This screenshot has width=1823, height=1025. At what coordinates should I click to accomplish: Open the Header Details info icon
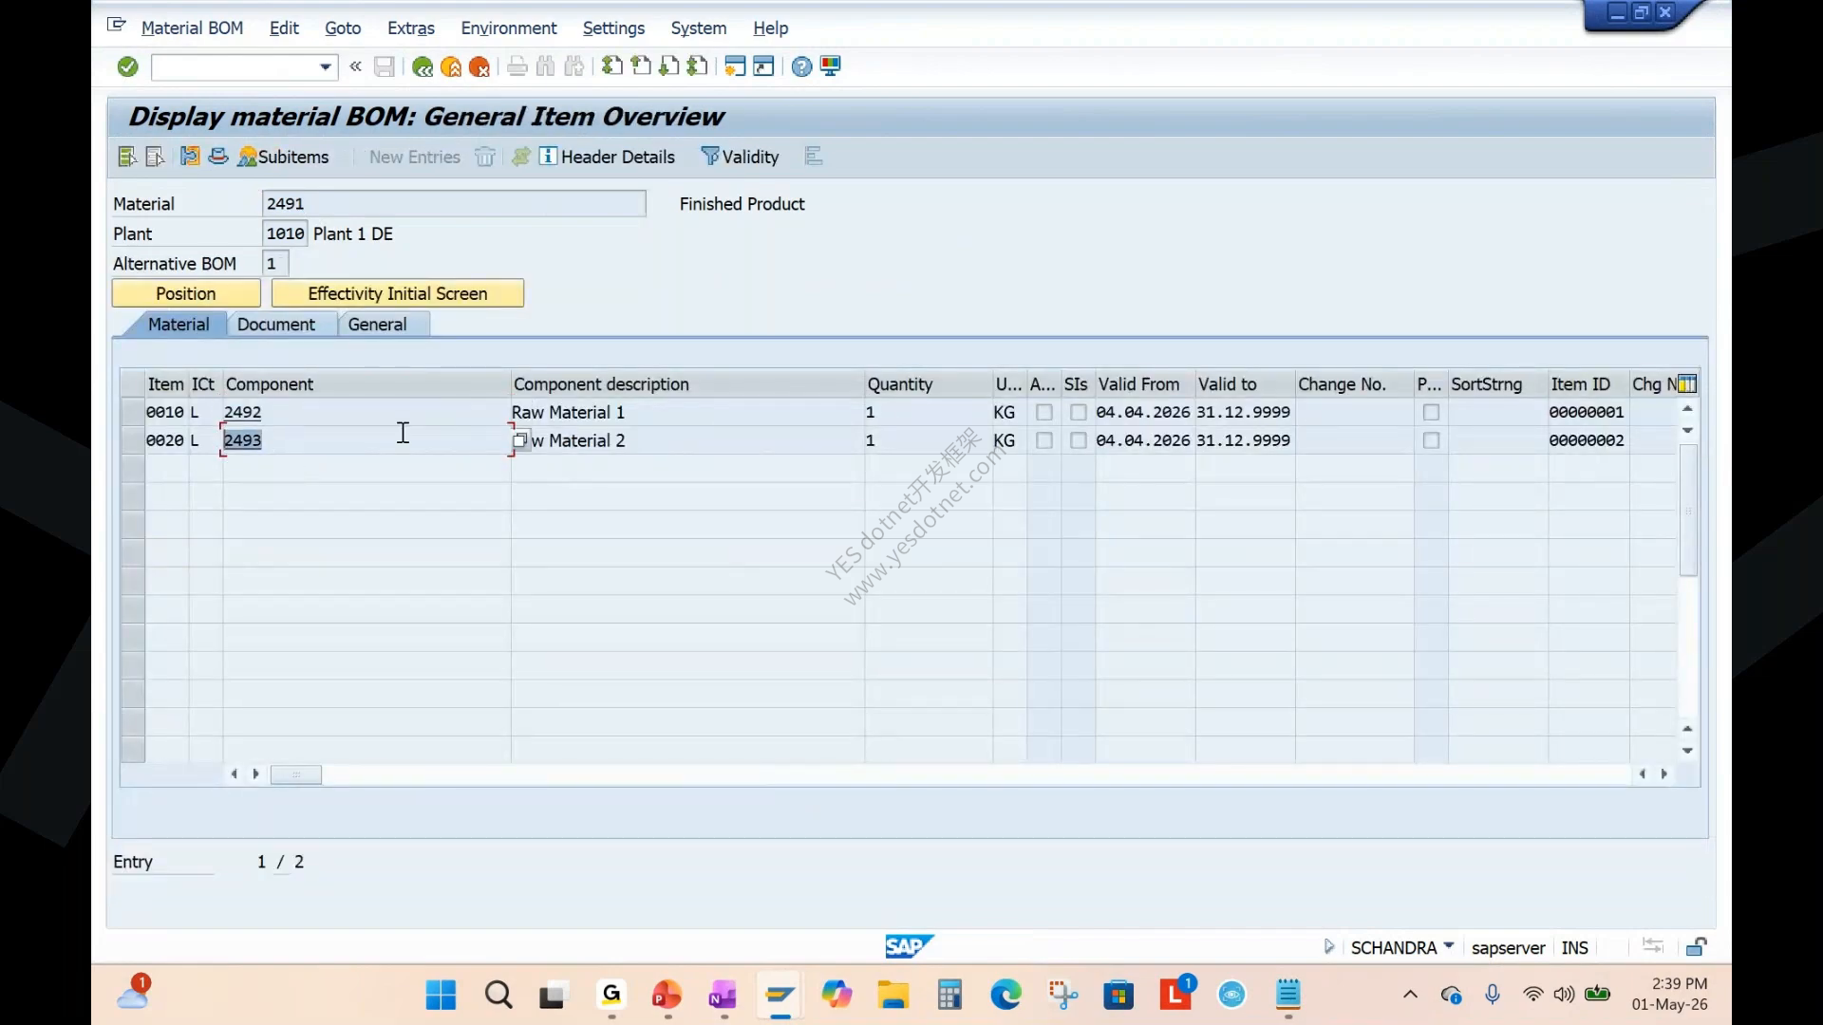tap(548, 157)
